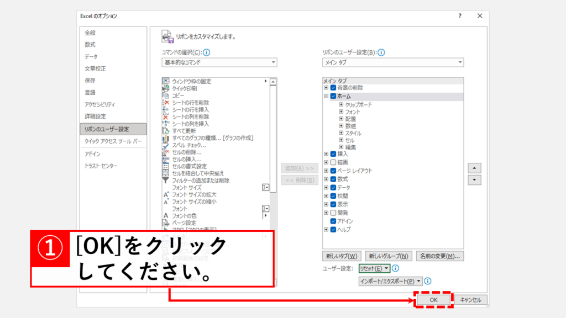The image size is (566, 318).
Task: Enable the 描画 tab checkbox
Action: point(333,162)
